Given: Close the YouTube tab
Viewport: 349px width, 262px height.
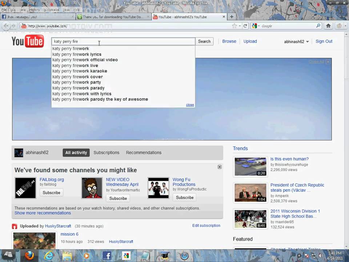Looking at the screenshot, I should 224,17.
